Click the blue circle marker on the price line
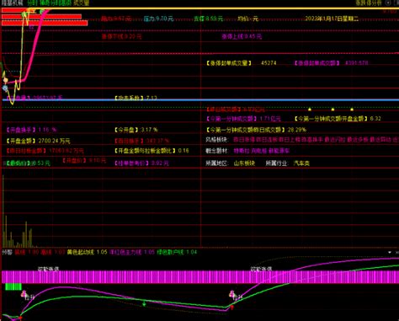The image size is (399, 321). tap(5, 88)
